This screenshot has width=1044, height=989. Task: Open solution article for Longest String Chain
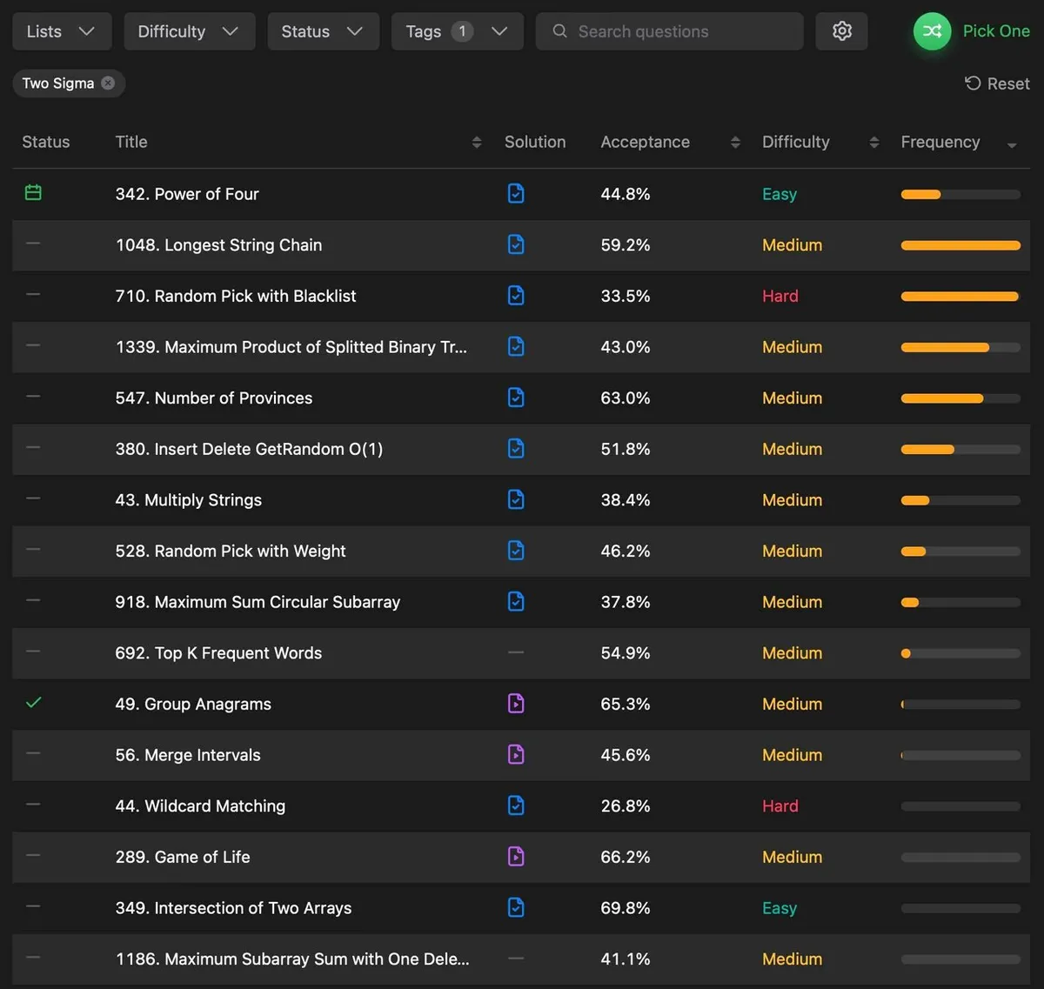516,245
